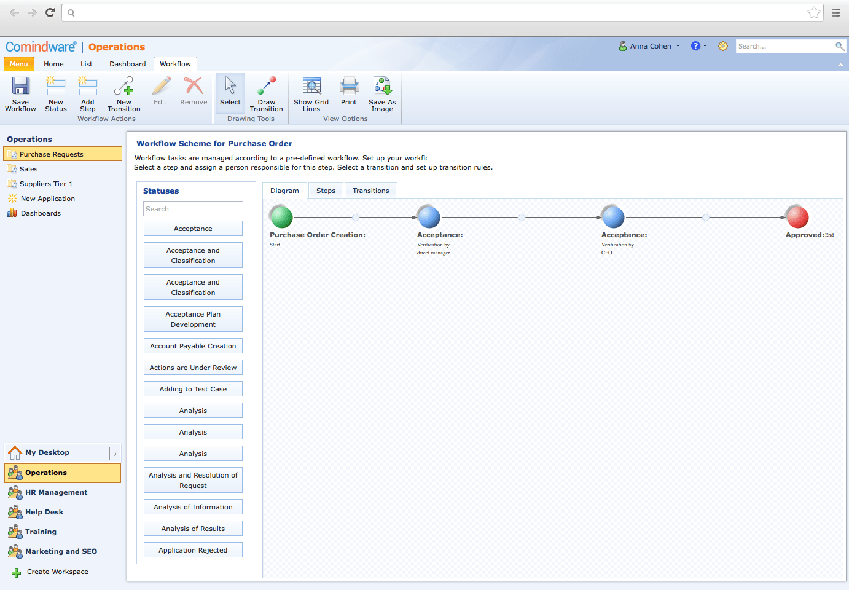
Task: Expand the My Desktop panel arrow
Action: [114, 453]
